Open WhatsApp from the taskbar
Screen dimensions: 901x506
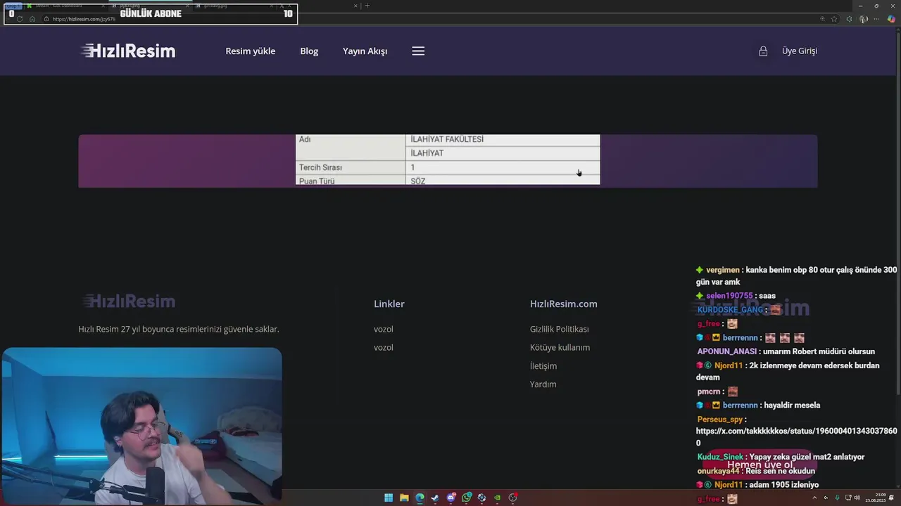point(466,498)
